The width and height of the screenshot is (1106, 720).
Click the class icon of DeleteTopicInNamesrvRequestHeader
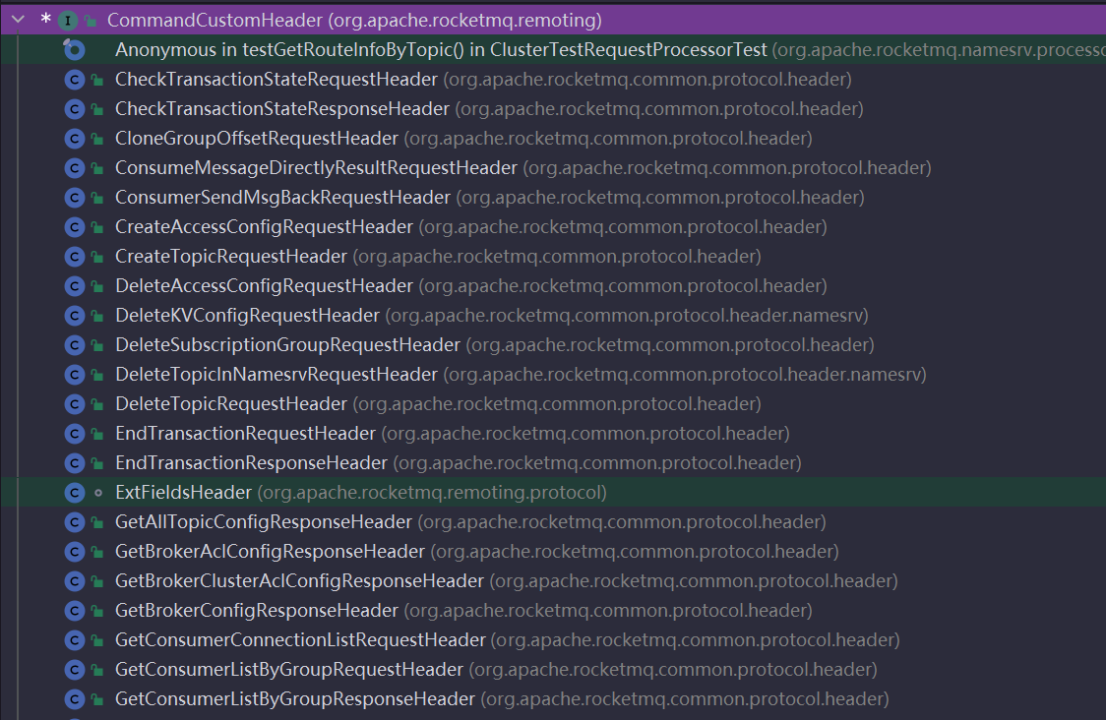pyautogui.click(x=74, y=375)
